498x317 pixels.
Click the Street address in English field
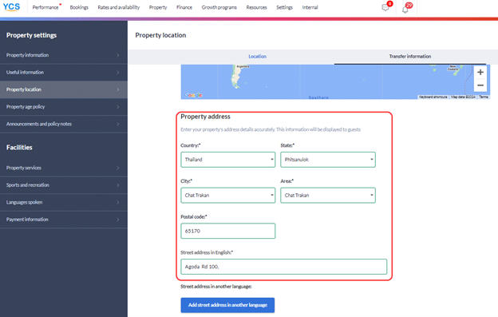[284, 267]
